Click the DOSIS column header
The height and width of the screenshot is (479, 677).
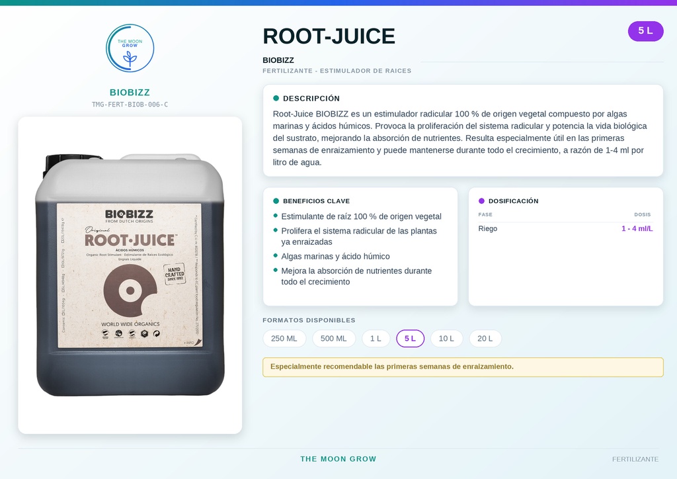pos(643,214)
